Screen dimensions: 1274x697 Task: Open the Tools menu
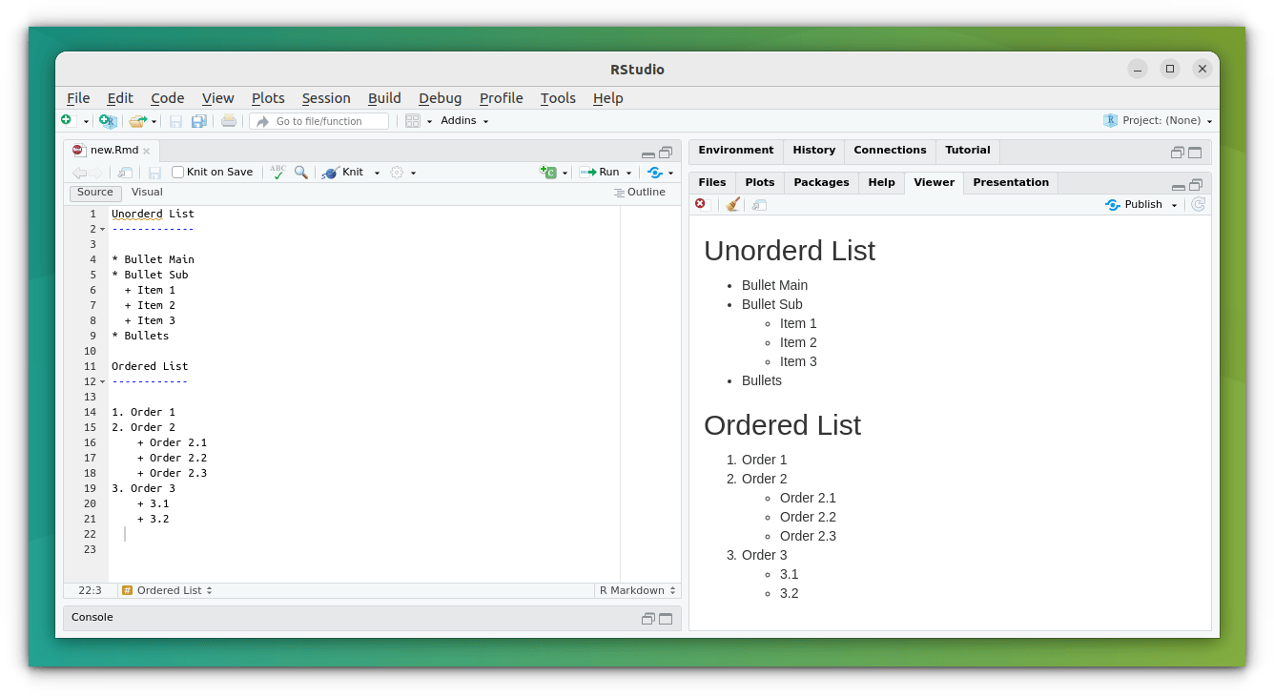tap(558, 98)
